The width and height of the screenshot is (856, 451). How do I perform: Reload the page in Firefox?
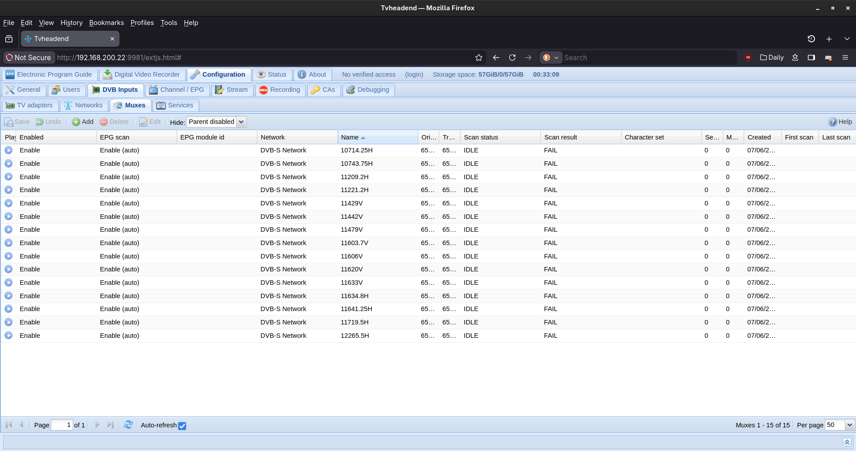(512, 57)
